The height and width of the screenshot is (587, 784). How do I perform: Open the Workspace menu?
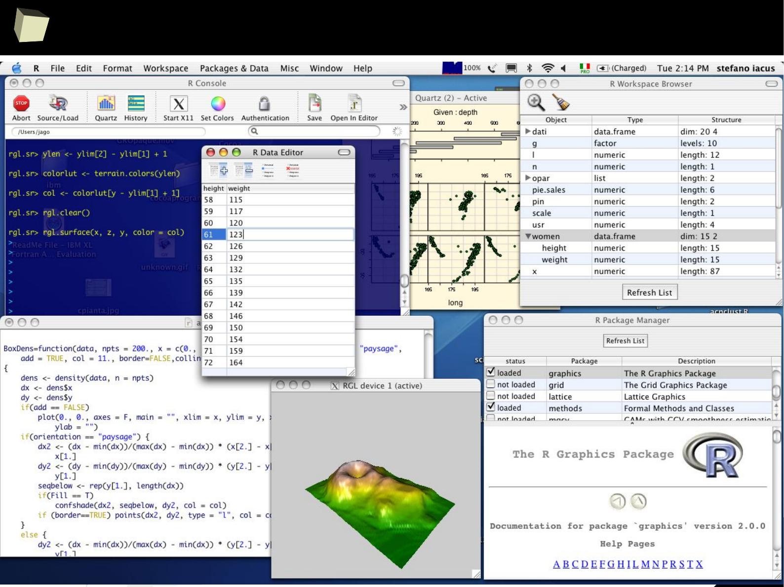point(166,68)
